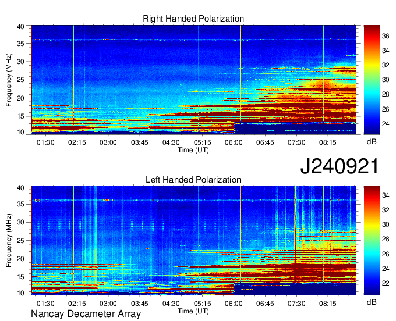Click the 'Left Handed Polarization' plot title
The height and width of the screenshot is (321, 396).
193,180
